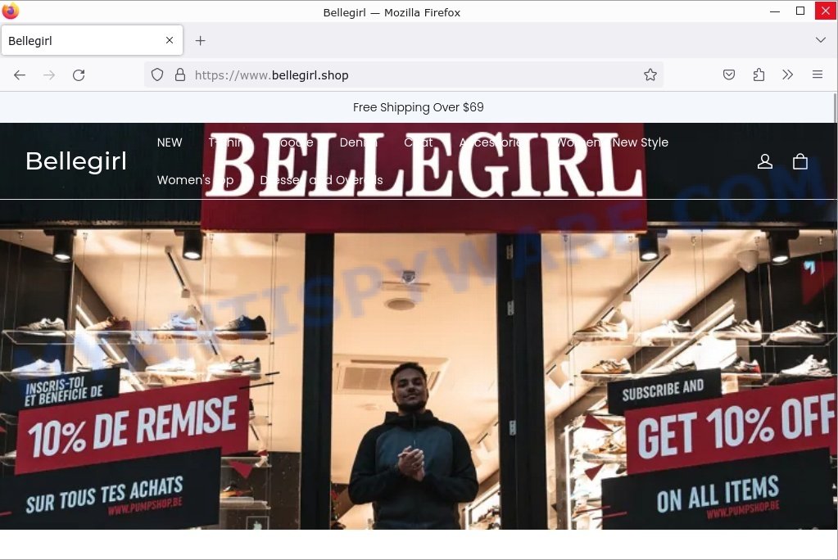The image size is (838, 560).
Task: Minimize the Firefox window
Action: point(775,11)
